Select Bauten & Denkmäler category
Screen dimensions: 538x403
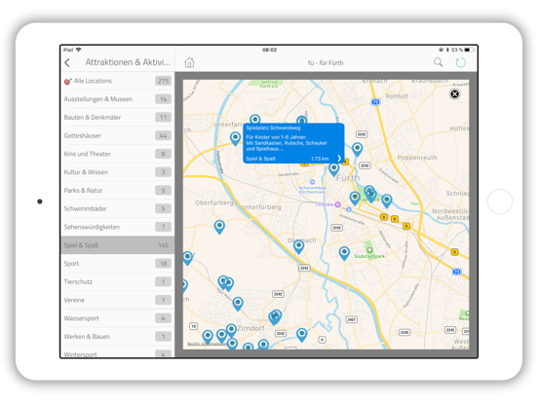[118, 117]
